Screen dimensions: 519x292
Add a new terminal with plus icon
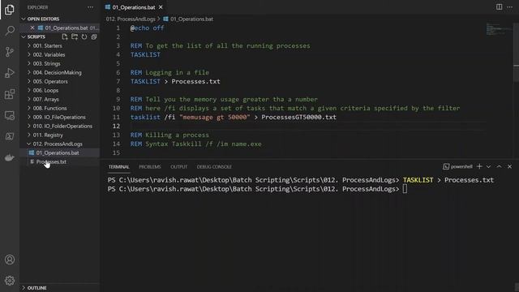coord(479,166)
